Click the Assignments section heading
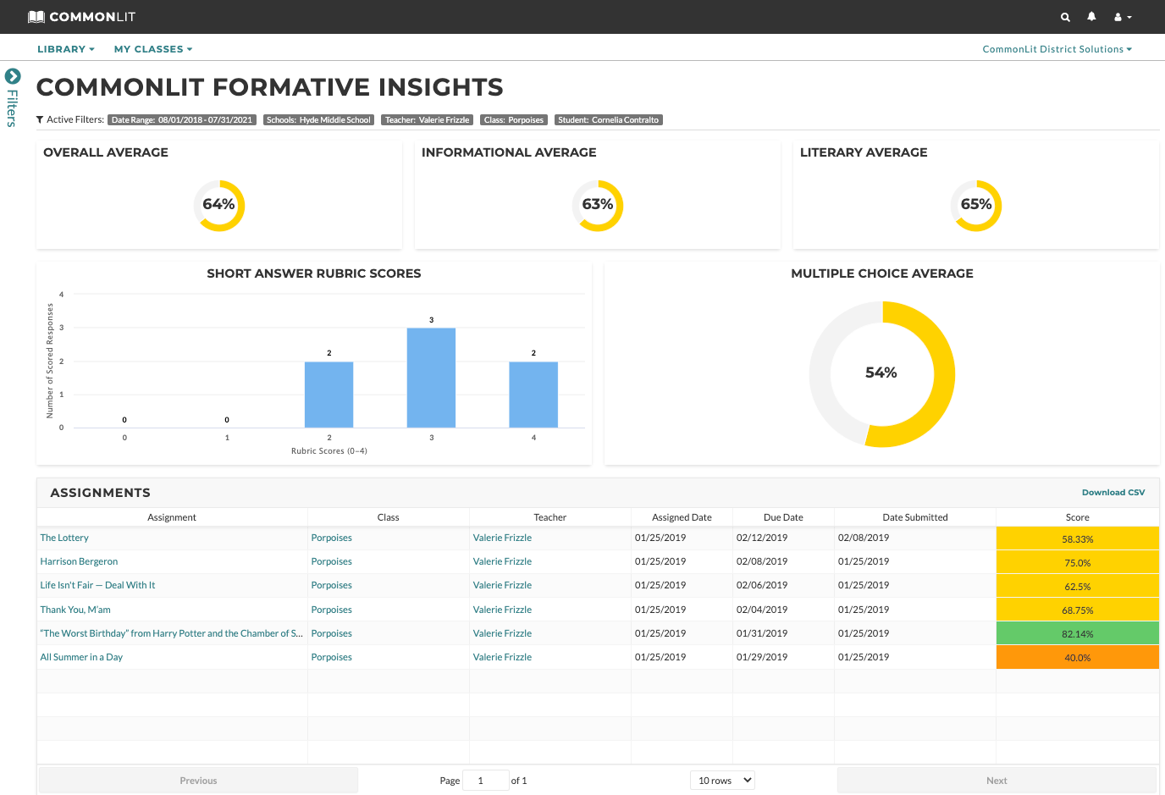The height and width of the screenshot is (795, 1165). (101, 493)
